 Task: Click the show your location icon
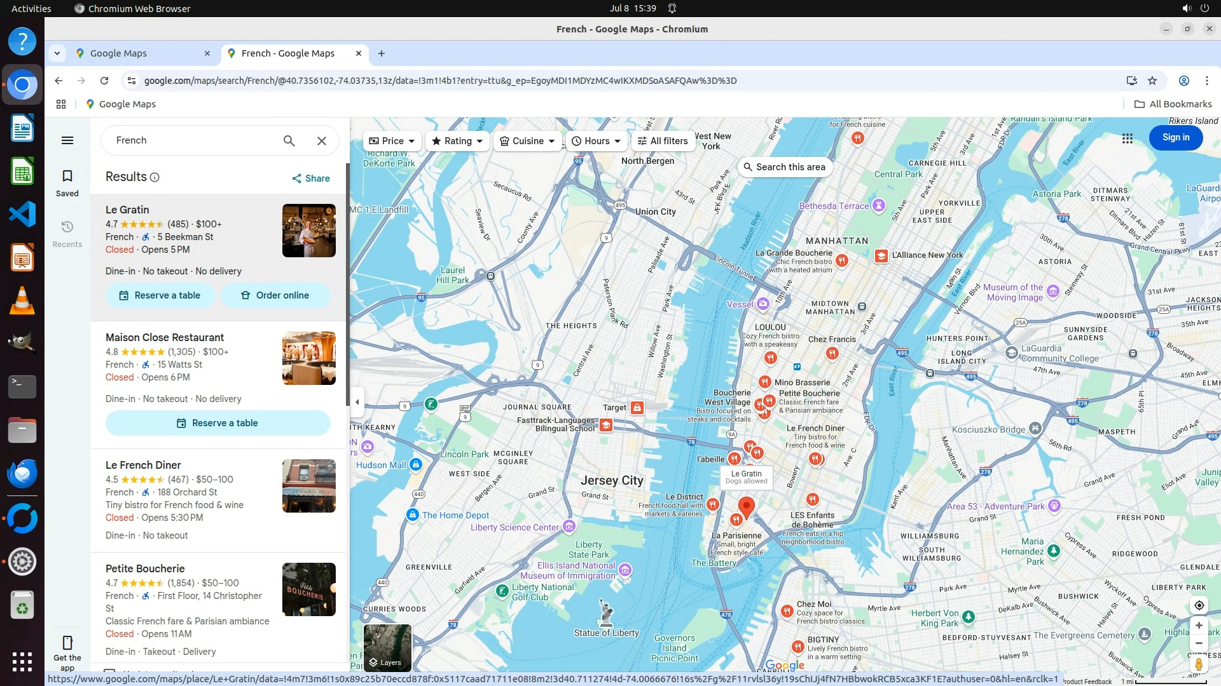(1199, 605)
